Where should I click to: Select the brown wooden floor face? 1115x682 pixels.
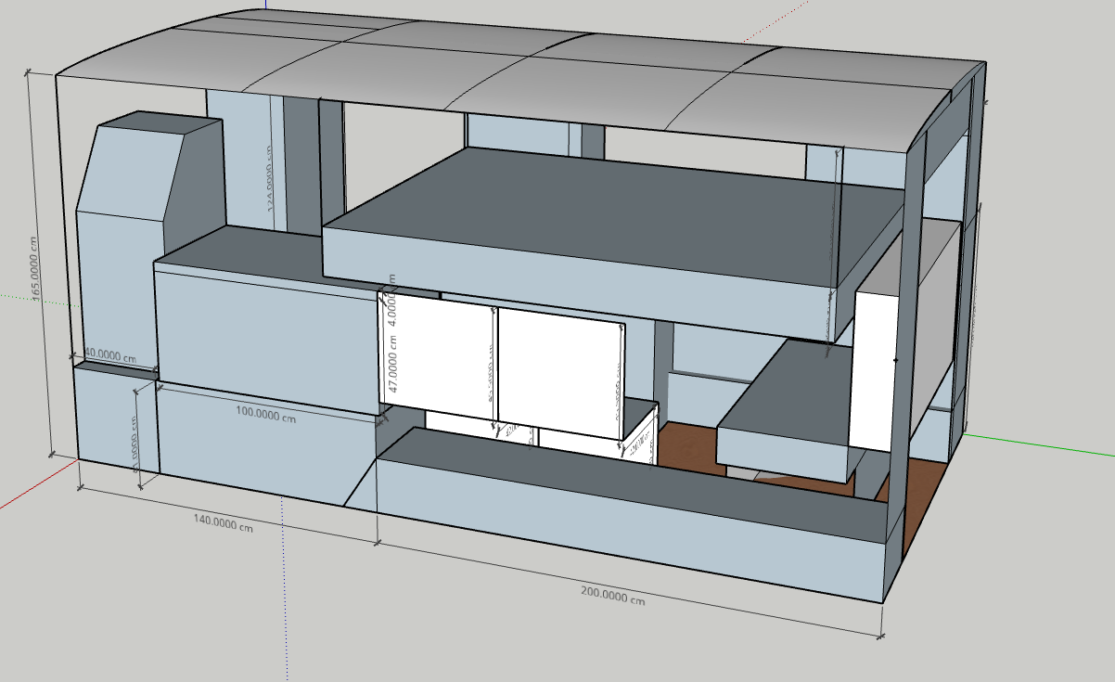[x=686, y=447]
